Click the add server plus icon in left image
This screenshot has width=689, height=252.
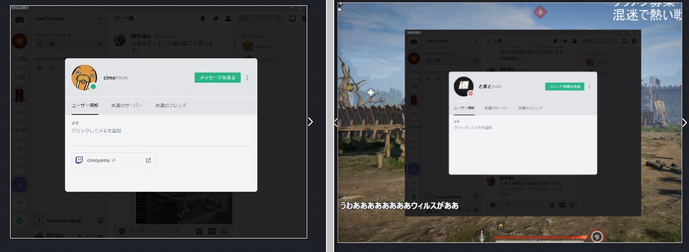point(20,202)
